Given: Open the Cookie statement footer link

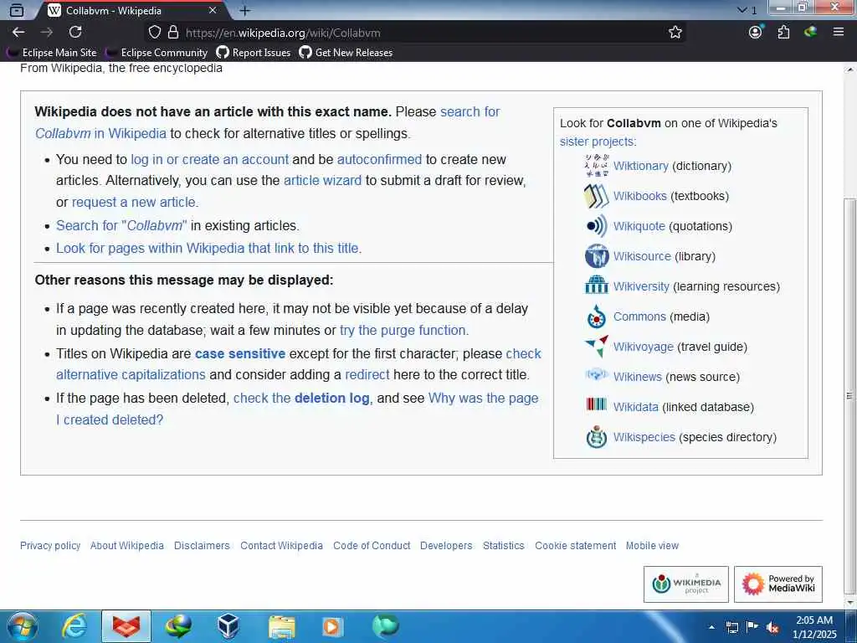Looking at the screenshot, I should pos(575,546).
